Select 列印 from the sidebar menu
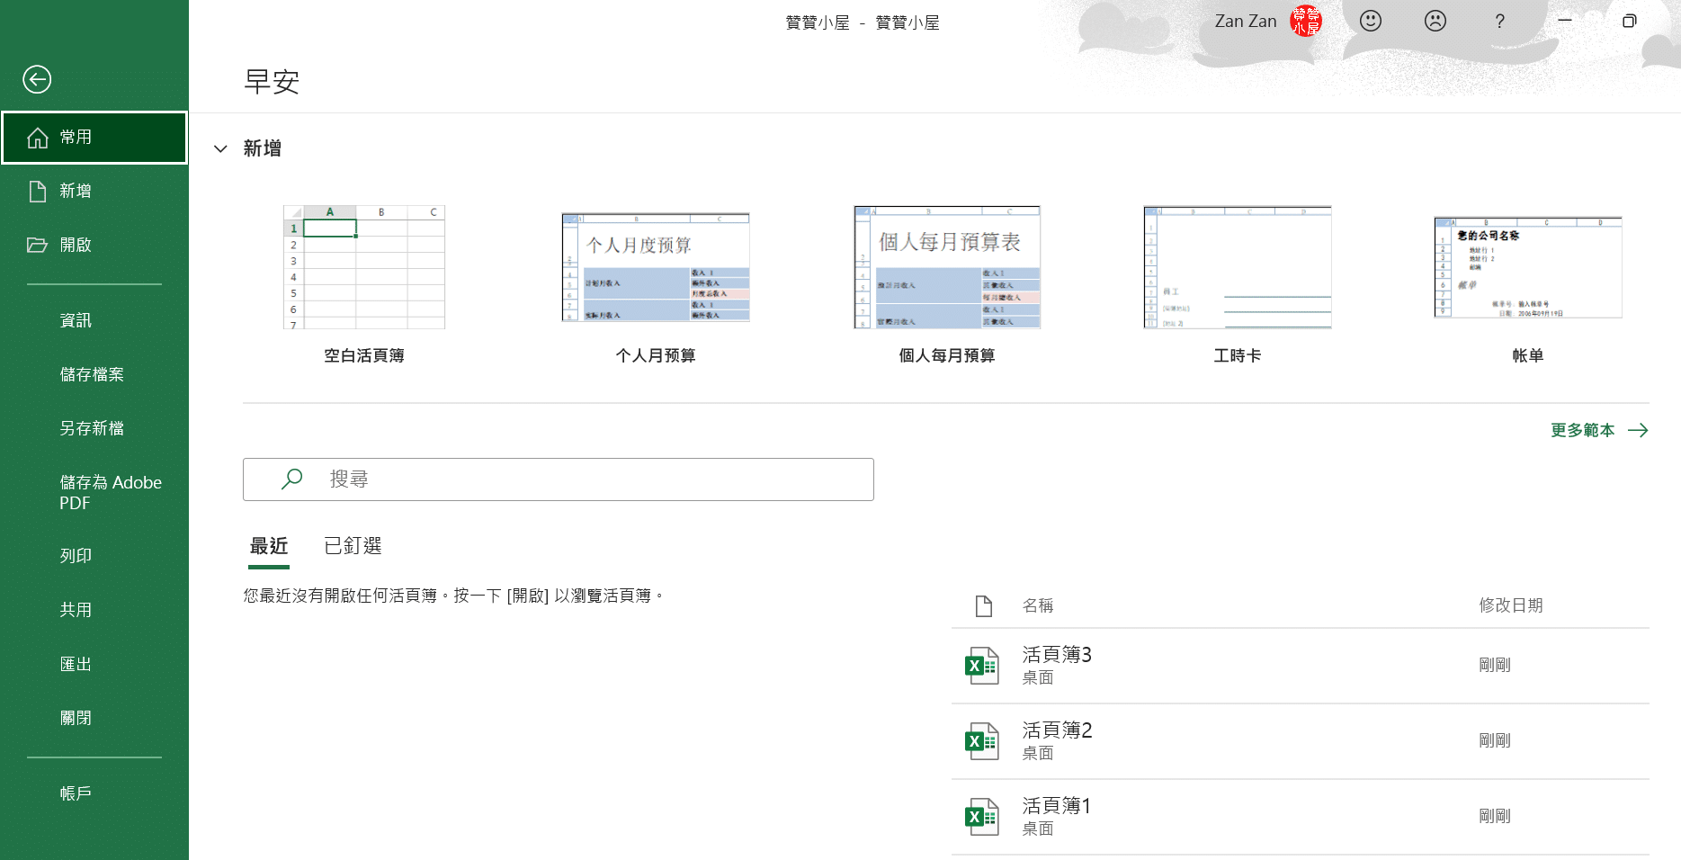Screen dimensions: 1681x860 point(76,556)
